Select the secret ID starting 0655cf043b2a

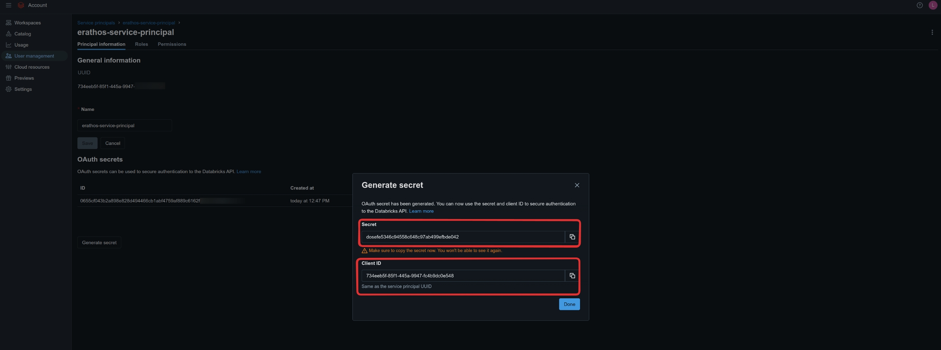140,201
